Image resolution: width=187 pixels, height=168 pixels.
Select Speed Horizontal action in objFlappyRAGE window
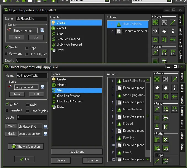pos(157,88)
